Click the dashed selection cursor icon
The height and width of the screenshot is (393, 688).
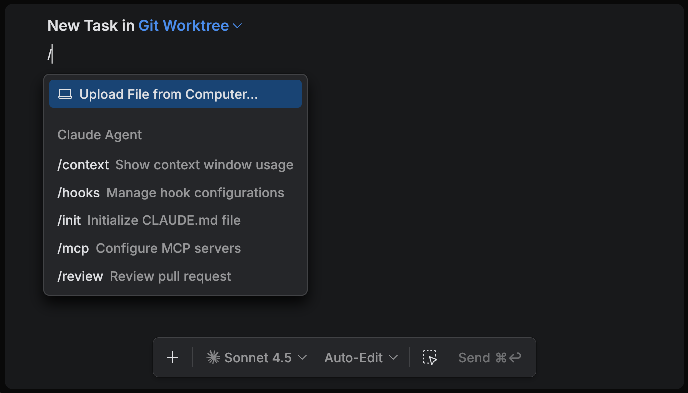click(430, 357)
